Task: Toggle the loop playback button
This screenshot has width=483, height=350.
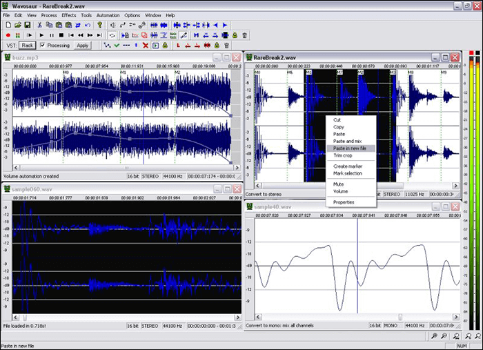Action: (112, 35)
